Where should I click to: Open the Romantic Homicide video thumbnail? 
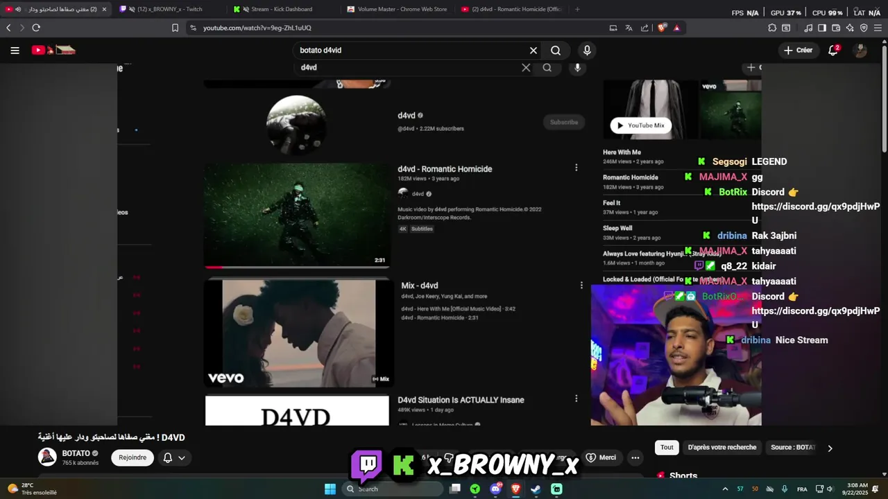pos(297,215)
